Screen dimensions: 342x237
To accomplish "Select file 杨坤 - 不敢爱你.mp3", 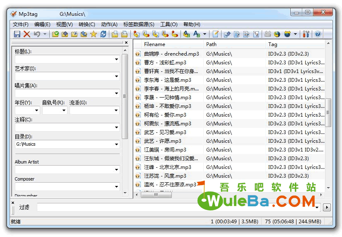I will (168, 106).
